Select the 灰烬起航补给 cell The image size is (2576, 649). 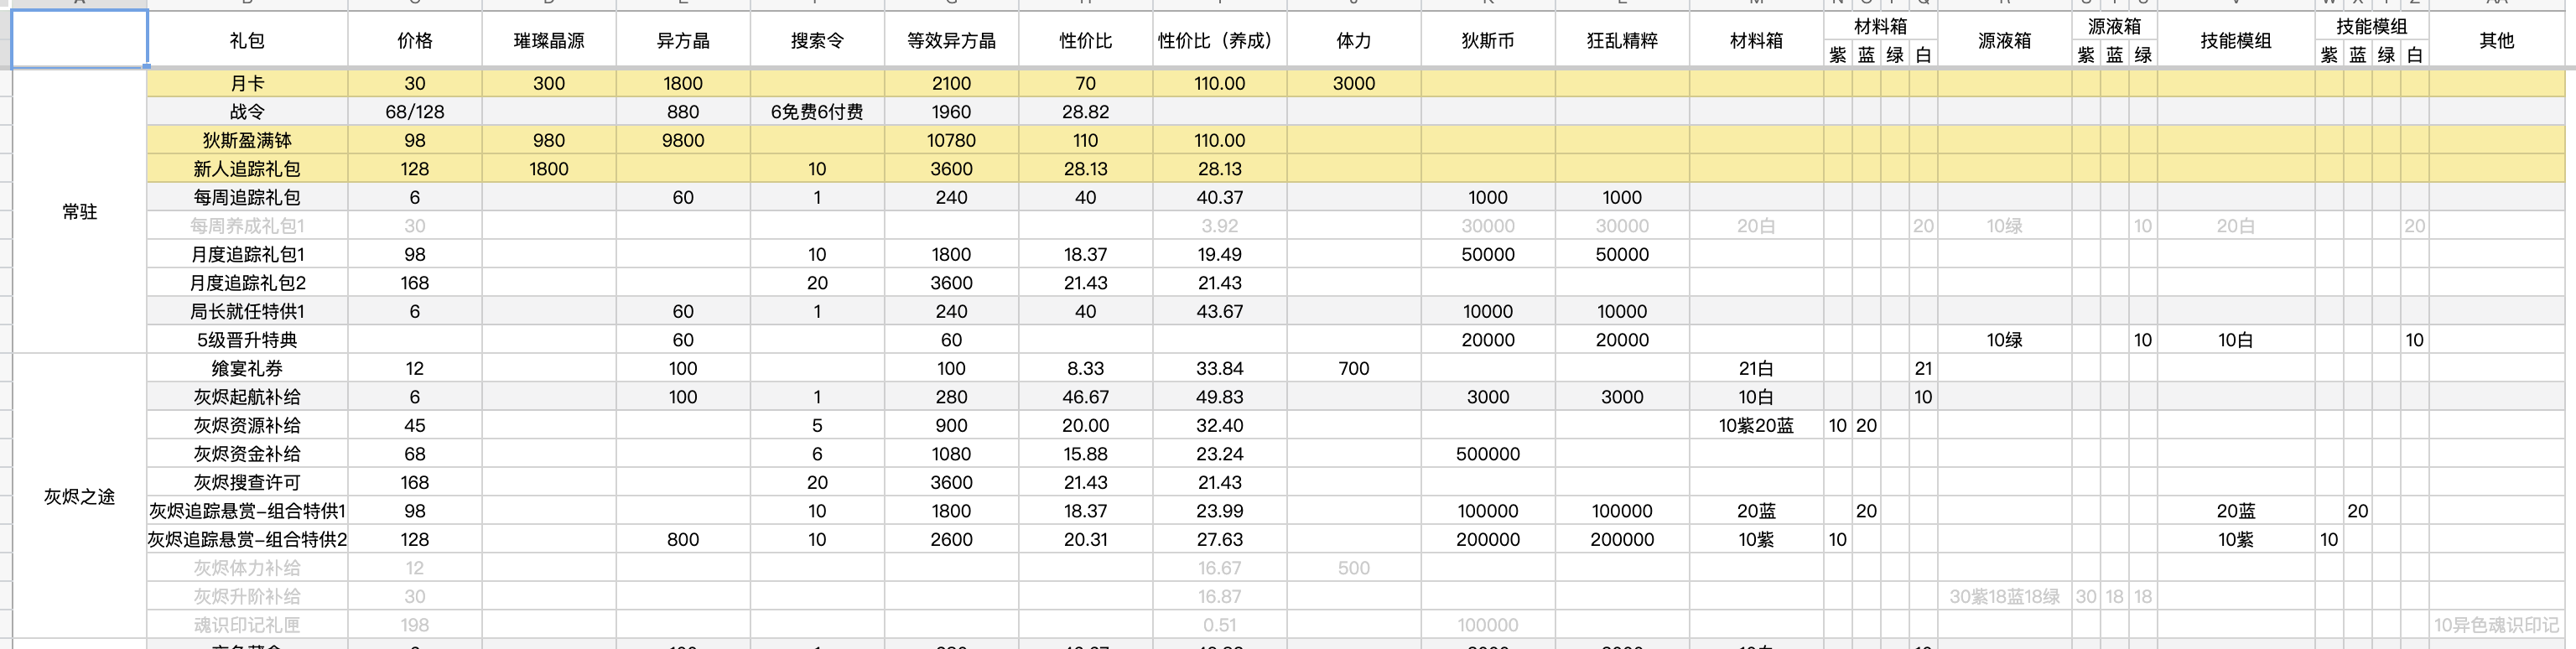click(x=247, y=397)
